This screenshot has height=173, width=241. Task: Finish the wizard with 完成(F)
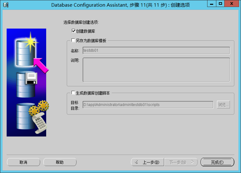[x=217, y=162]
